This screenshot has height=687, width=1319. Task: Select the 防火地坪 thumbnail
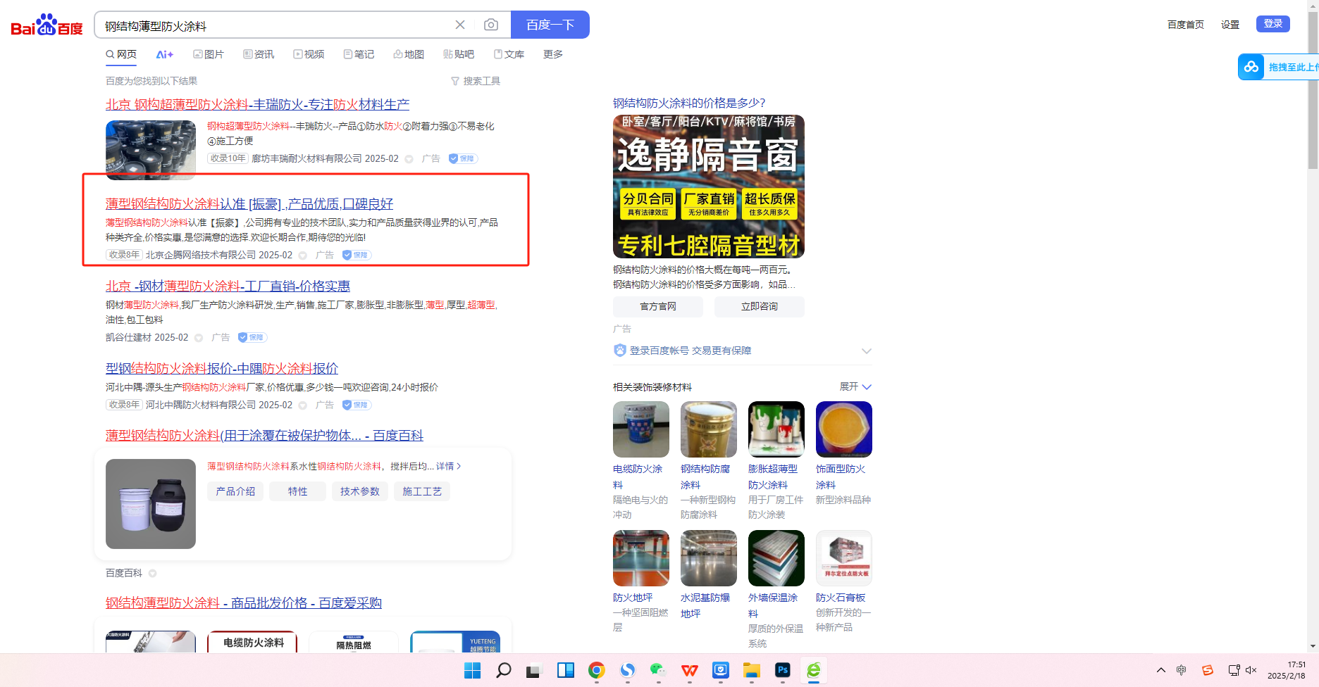[641, 558]
